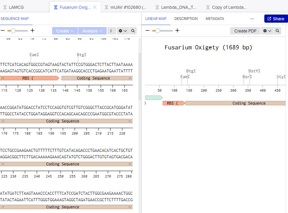Image resolution: width=288 pixels, height=213 pixels.
Task: Click the Share button
Action: coord(275,19)
